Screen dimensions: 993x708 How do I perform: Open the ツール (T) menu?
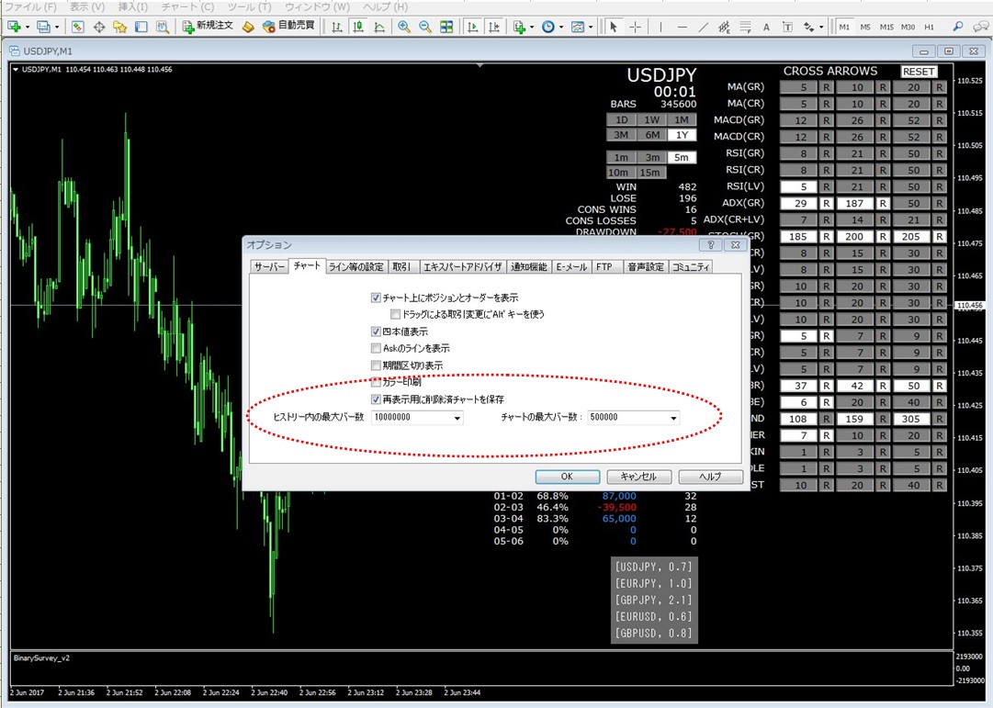(249, 7)
